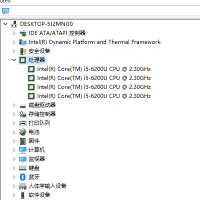Expand the 打印队列 category

click(x=14, y=123)
